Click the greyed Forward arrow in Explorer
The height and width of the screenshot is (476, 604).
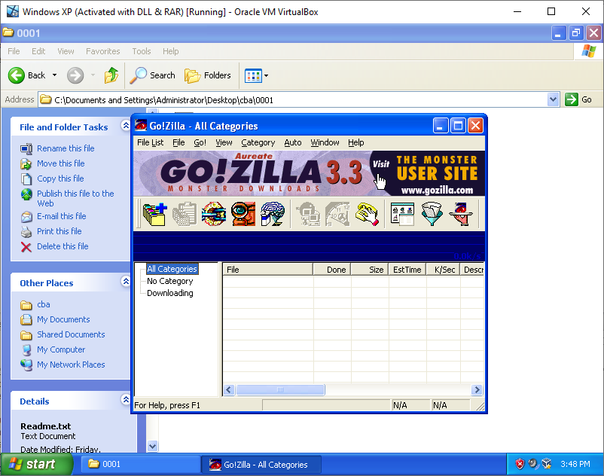coord(75,75)
